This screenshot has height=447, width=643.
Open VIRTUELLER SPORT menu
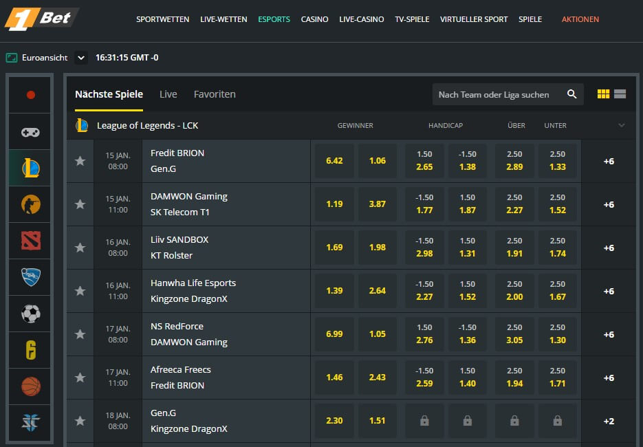point(474,19)
